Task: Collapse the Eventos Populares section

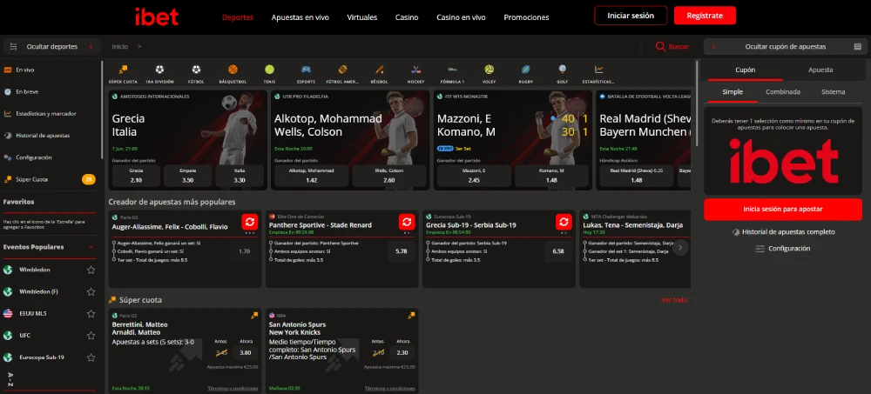Action: tap(91, 247)
